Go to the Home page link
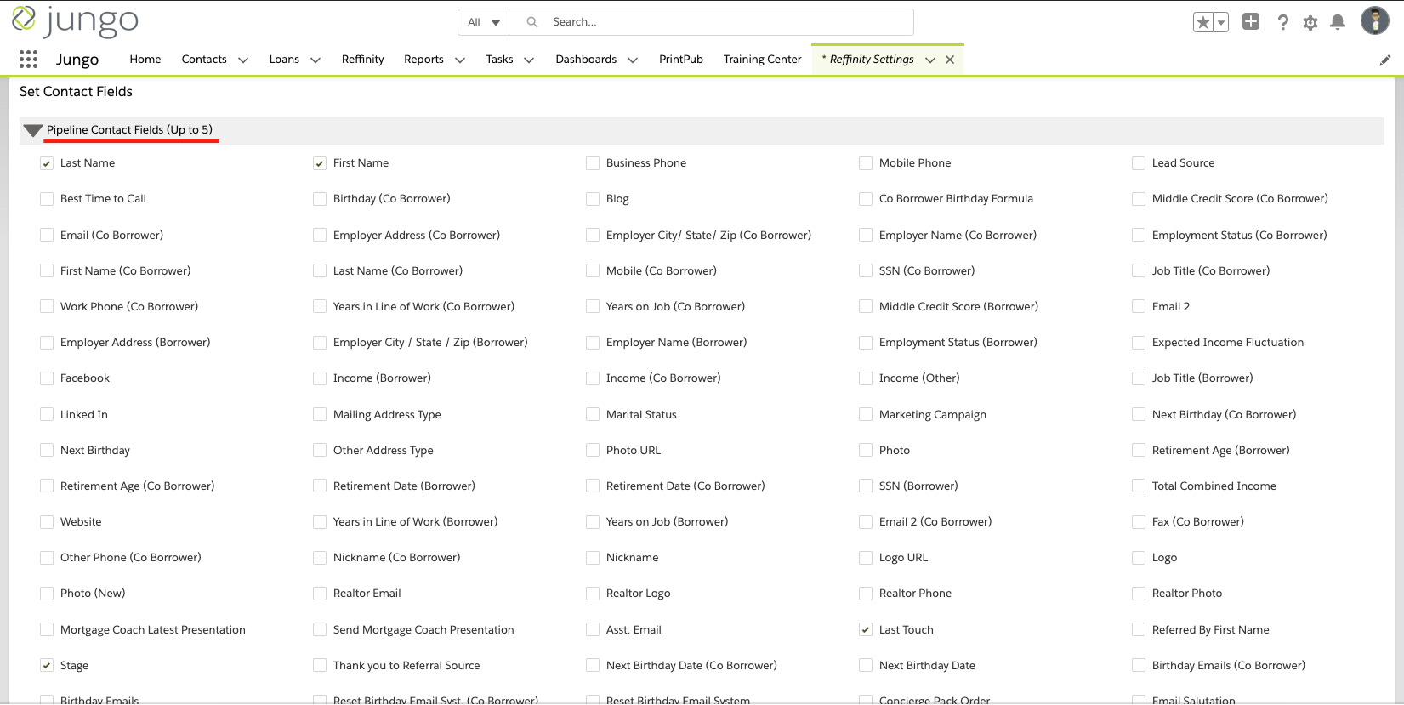1404x705 pixels. [x=145, y=60]
